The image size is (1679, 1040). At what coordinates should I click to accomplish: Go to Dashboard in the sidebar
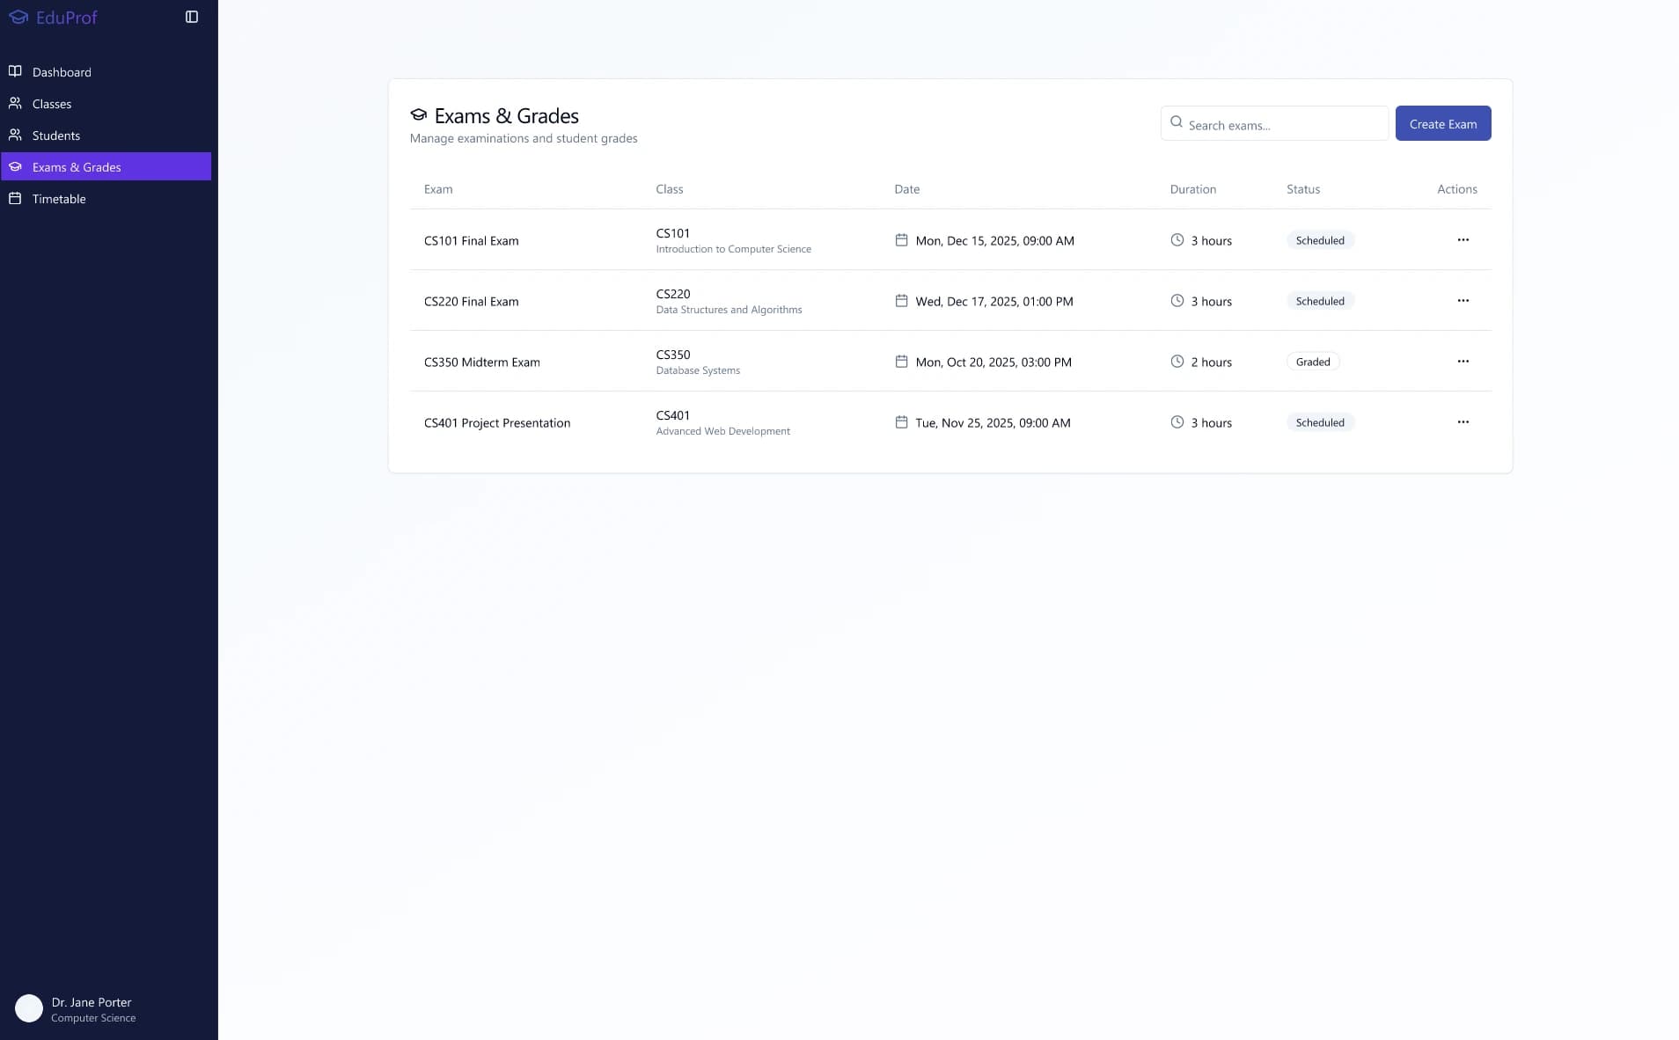106,72
